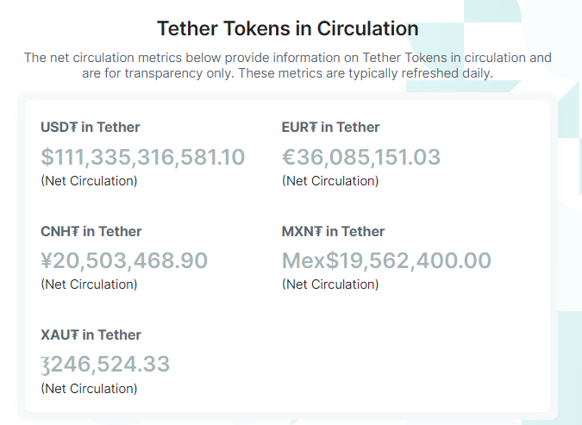Click the Mex$19,562,400.00 circulation value
Viewport: 582px width, 425px height.
pos(386,260)
